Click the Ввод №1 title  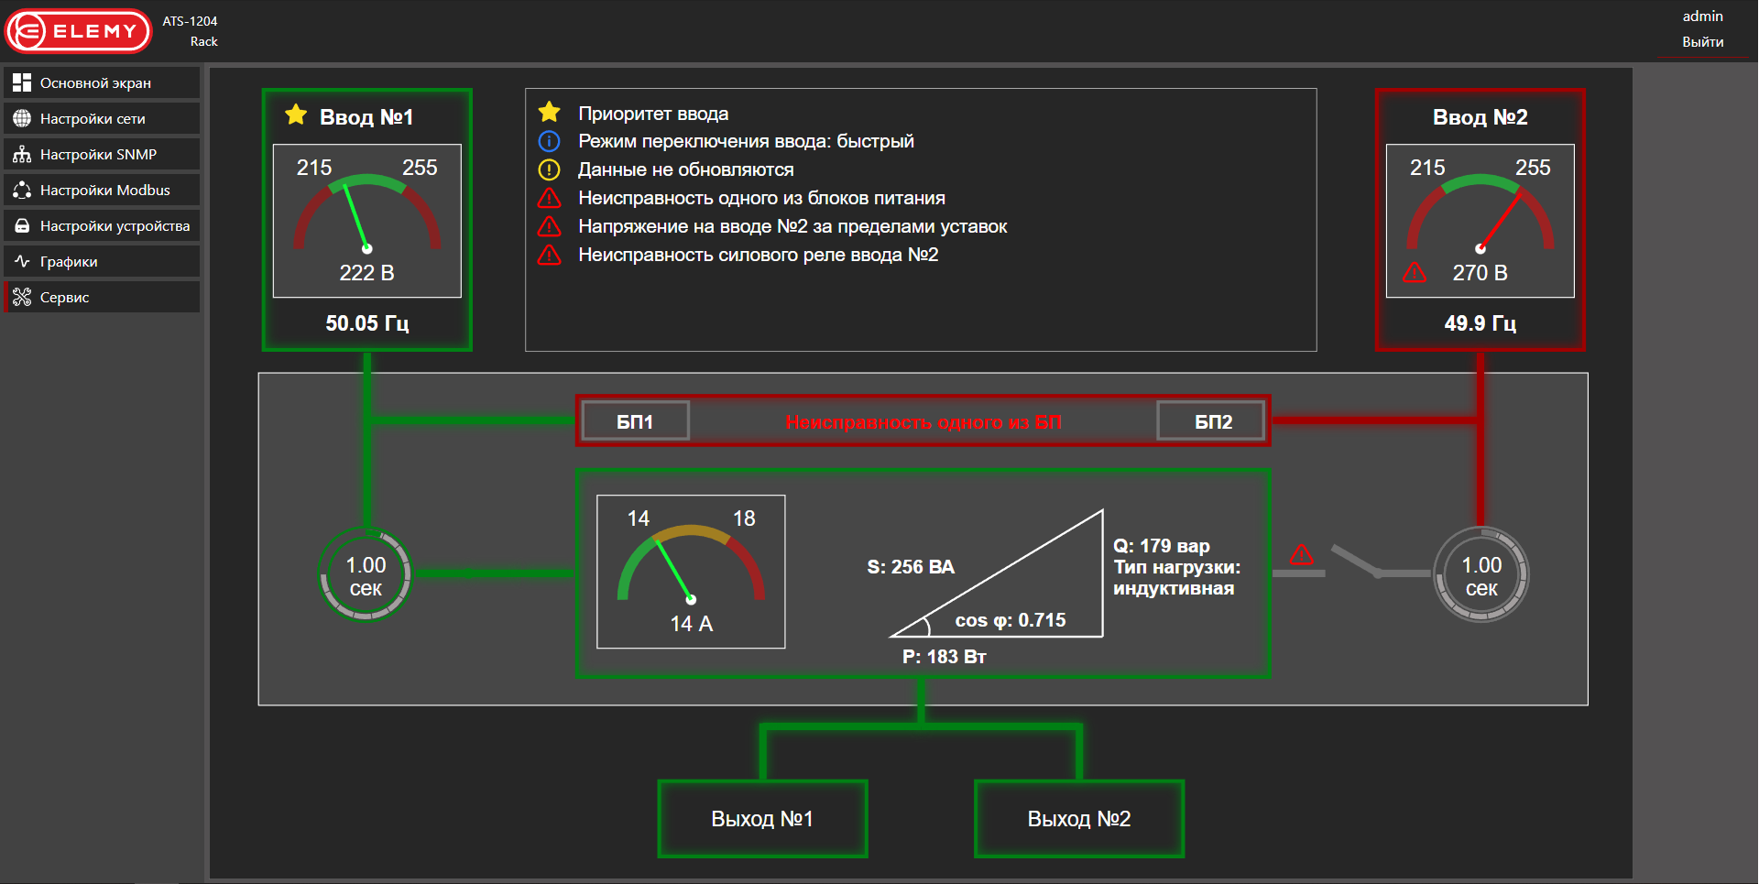(366, 117)
